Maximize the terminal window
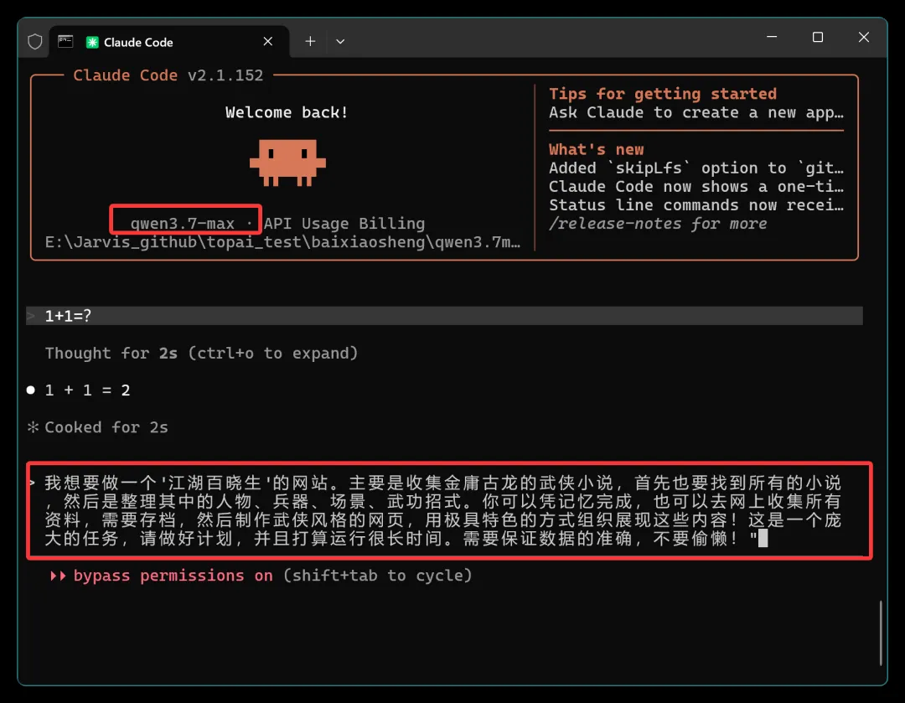The height and width of the screenshot is (703, 905). 818,37
